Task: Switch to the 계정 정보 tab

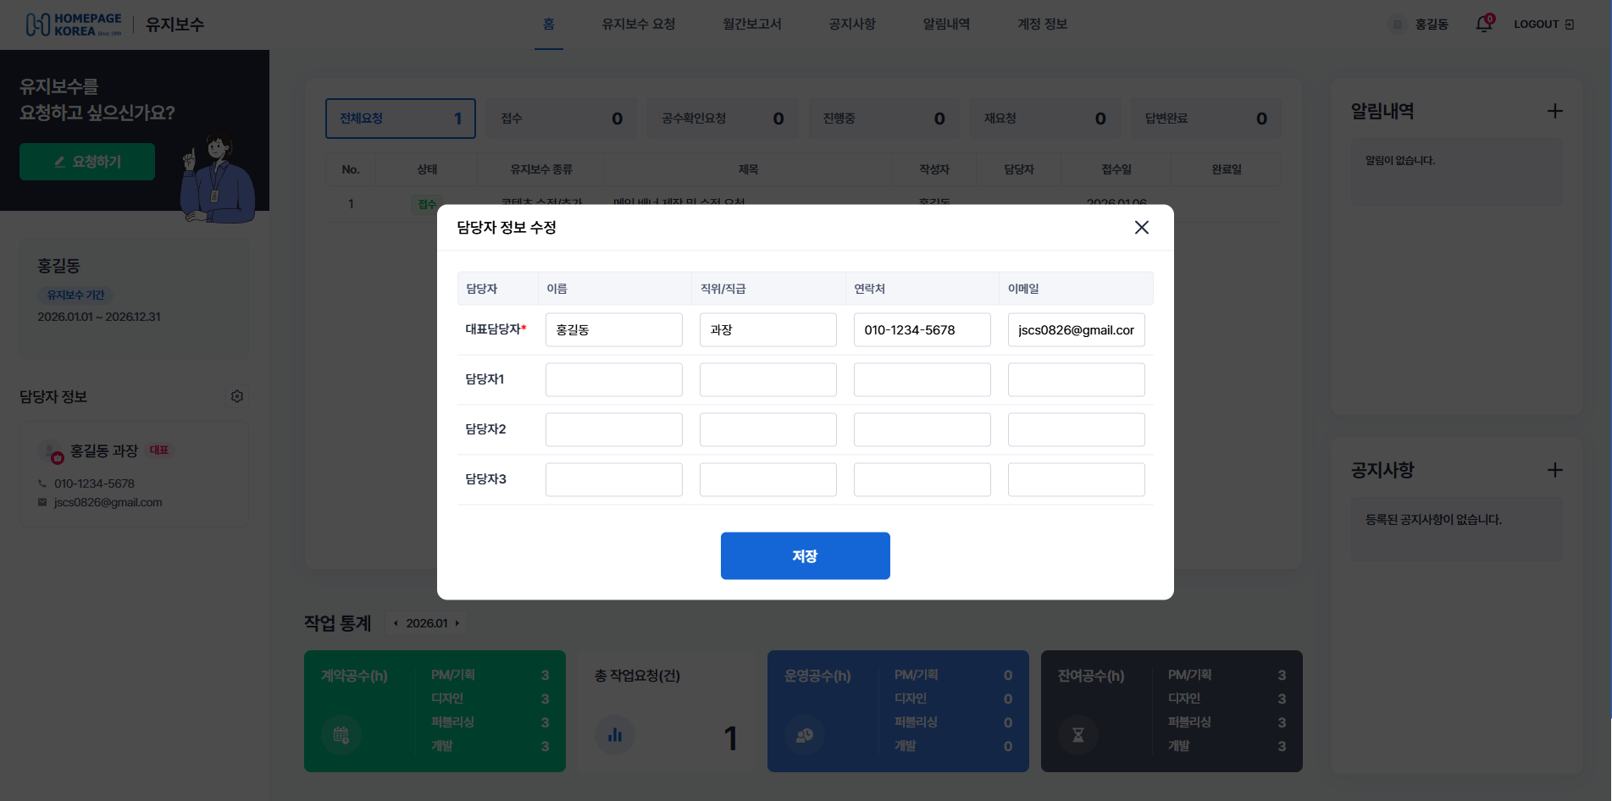Action: [x=1041, y=24]
